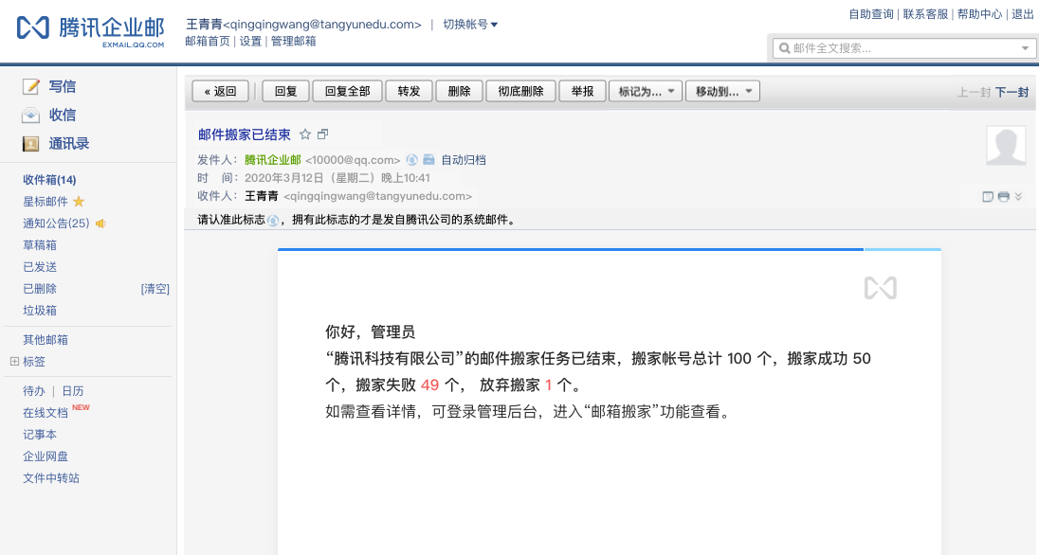The height and width of the screenshot is (555, 1039).
Task: Open 自助查询 self-service query
Action: (x=871, y=14)
